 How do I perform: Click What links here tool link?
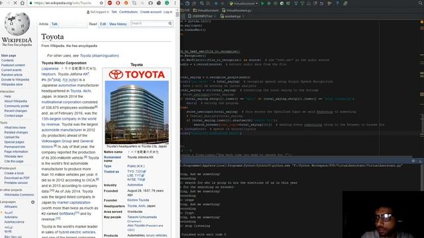tap(15, 128)
